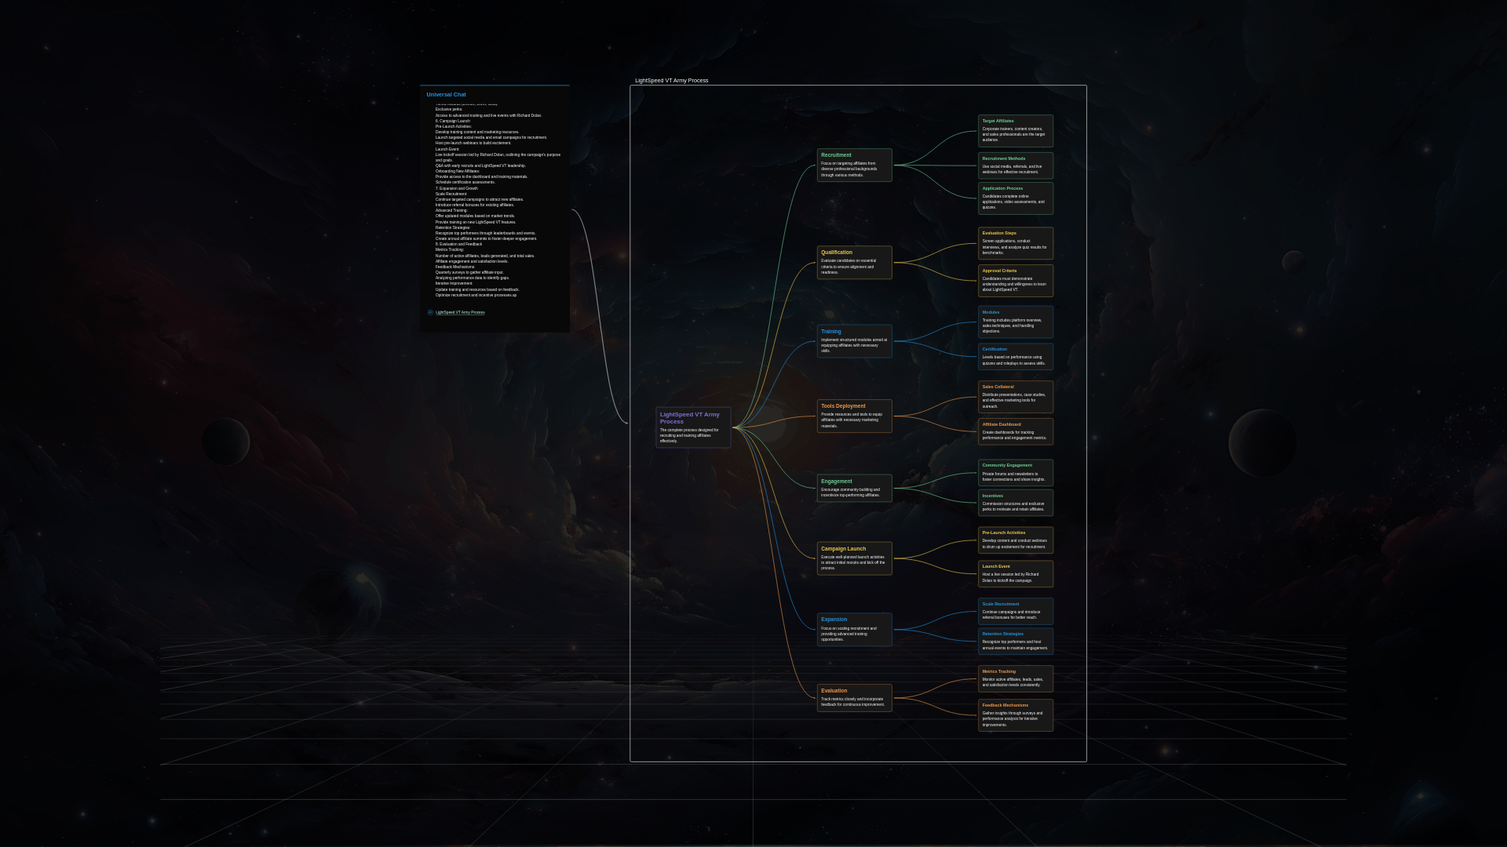Select the Qualification node
This screenshot has width=1507, height=847.
pyautogui.click(x=854, y=264)
